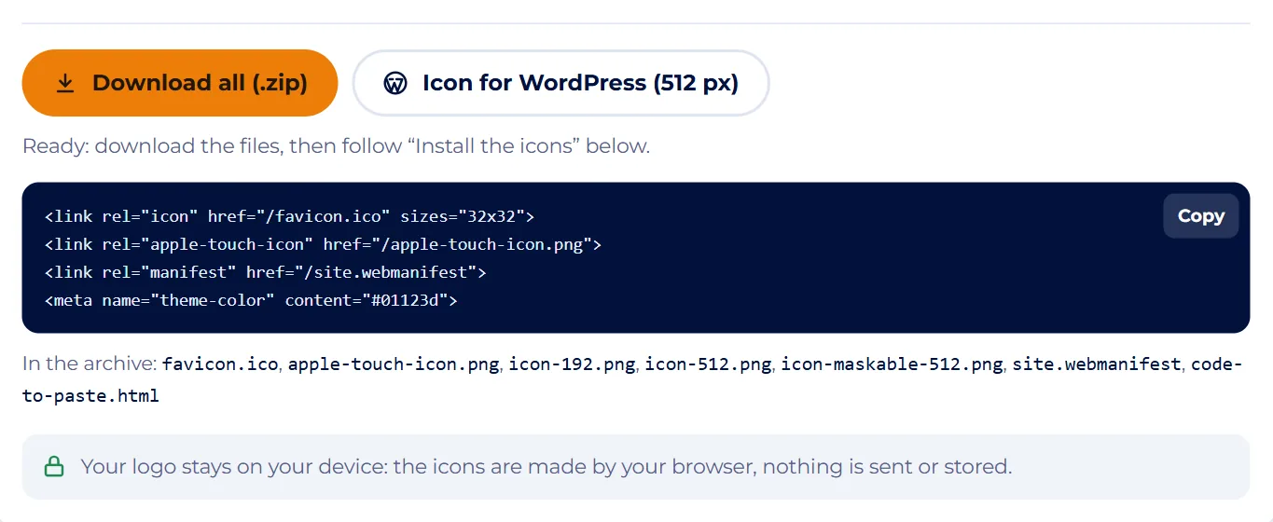Select the theme-color meta tag line
The height and width of the screenshot is (522, 1273).
tap(251, 300)
